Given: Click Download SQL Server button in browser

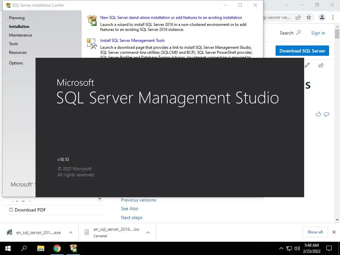Looking at the screenshot, I should click(x=302, y=51).
